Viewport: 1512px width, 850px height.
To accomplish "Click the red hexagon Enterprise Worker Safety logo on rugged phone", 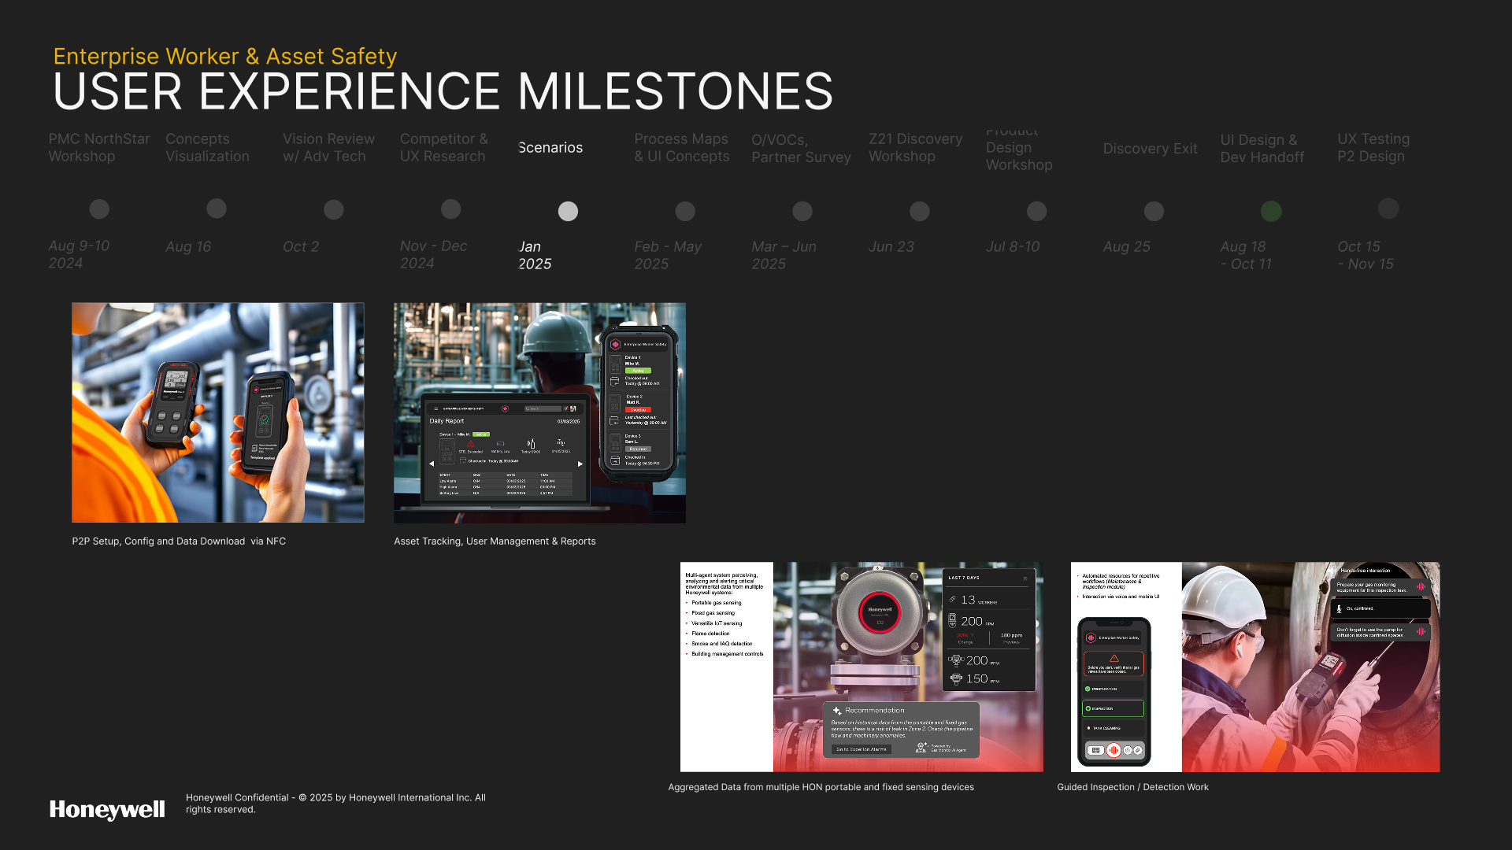I will pos(616,344).
